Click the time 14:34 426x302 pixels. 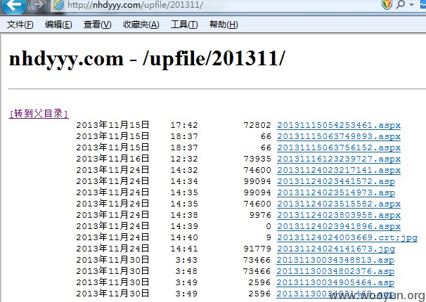tap(184, 181)
